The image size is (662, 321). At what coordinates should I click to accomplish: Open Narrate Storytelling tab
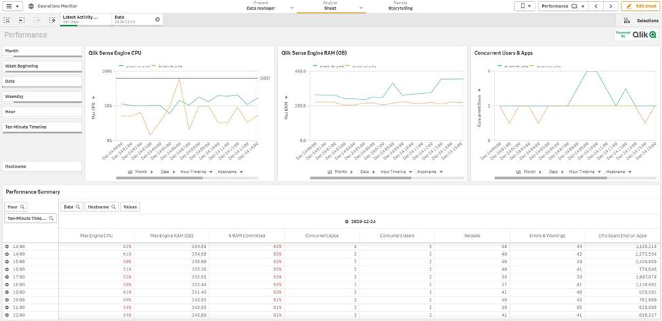tap(400, 6)
